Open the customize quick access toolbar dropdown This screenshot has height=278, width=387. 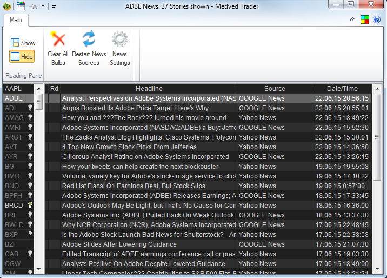(x=54, y=7)
